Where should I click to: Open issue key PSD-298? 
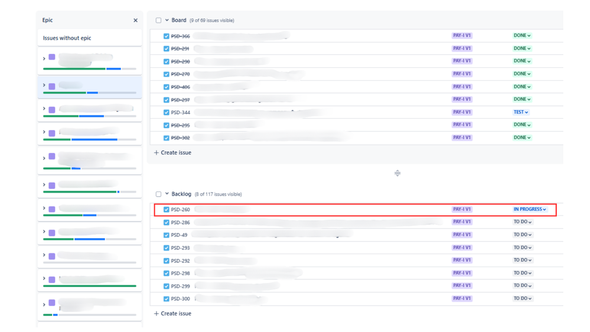pos(180,274)
